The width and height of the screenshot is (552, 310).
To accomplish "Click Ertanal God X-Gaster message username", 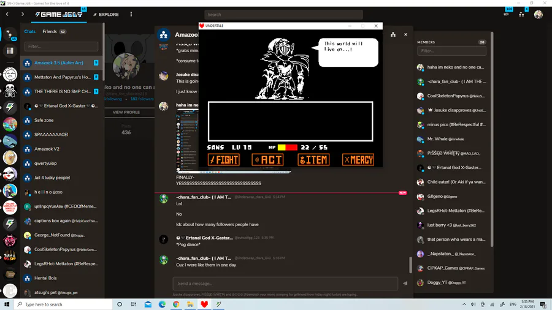I will coord(204,238).
